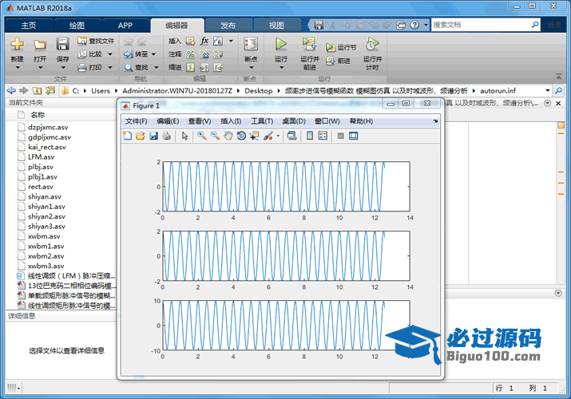
Task: Open Figure 1 Edit (编辑) menu
Action: (x=168, y=121)
